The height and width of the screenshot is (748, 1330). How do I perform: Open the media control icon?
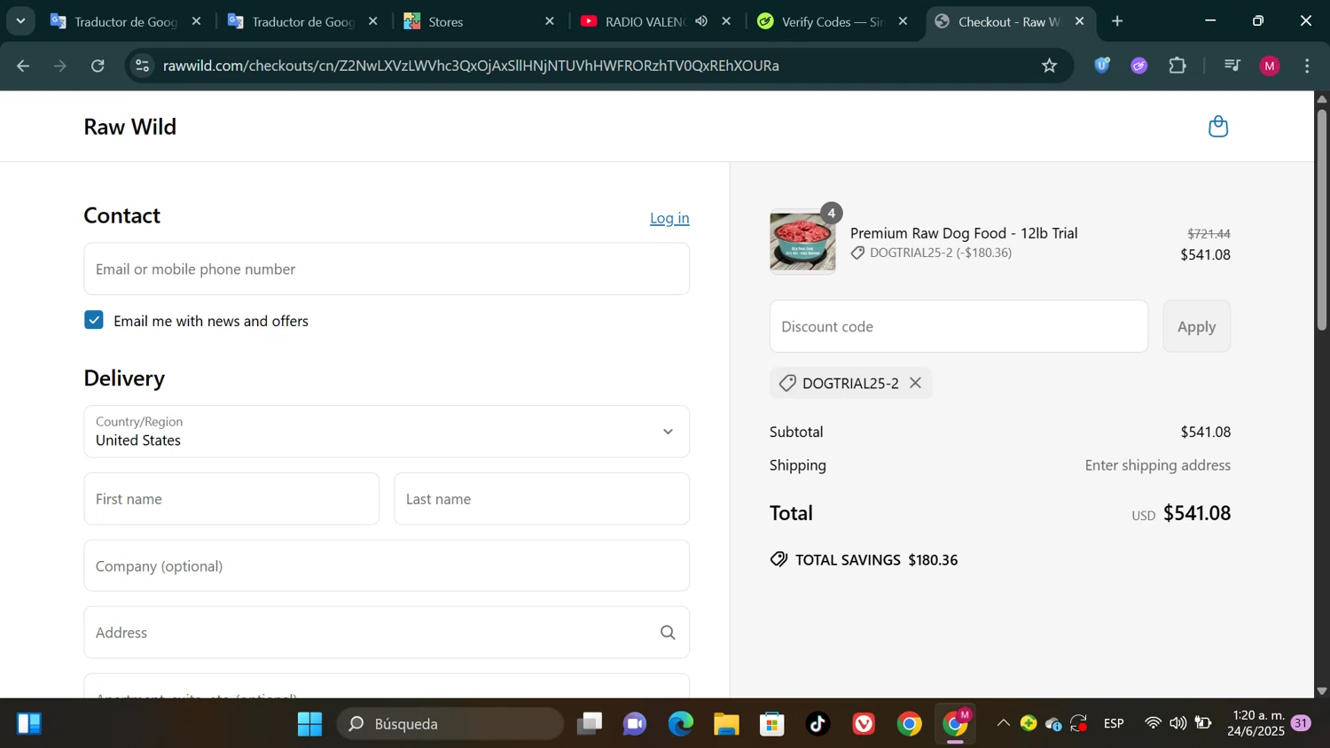(x=1232, y=66)
